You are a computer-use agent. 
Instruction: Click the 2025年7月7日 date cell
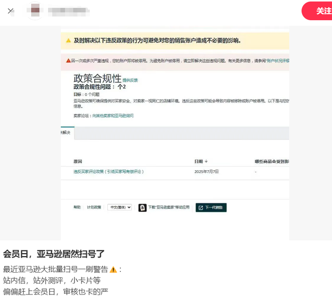pos(206,172)
